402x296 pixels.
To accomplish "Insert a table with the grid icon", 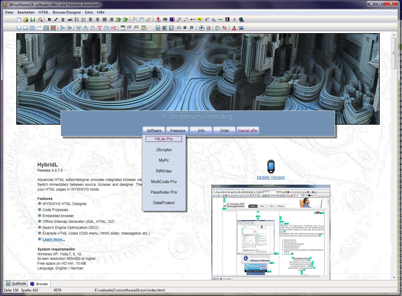I will pos(46,28).
